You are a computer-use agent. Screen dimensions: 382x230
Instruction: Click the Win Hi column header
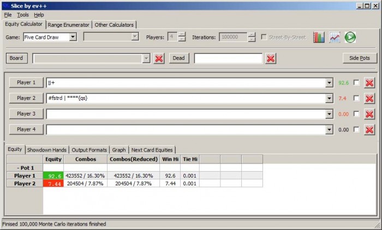(170, 159)
